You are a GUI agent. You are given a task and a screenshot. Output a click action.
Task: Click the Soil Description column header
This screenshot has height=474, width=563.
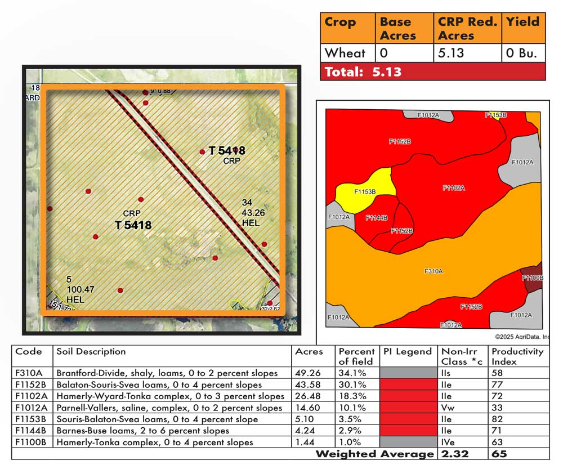(91, 352)
